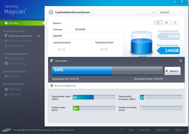Viewport: 189px width, 134px height.
Task: Select the Disk Drive sidebar item
Action: [22, 23]
